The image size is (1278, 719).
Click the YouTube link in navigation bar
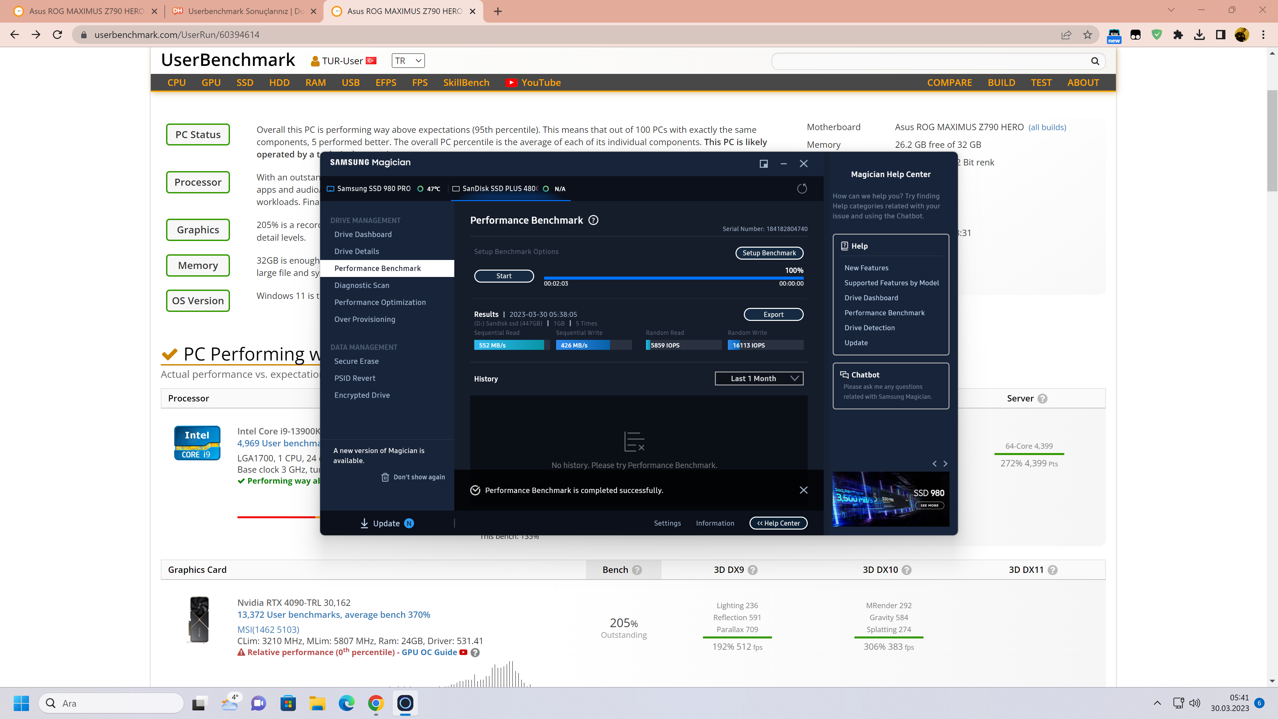(x=533, y=82)
